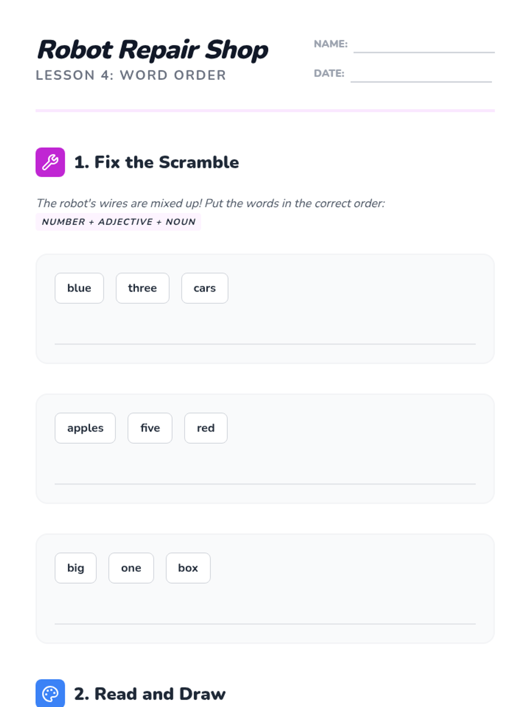
Task: Select the "cars" word chip
Action: coord(204,288)
